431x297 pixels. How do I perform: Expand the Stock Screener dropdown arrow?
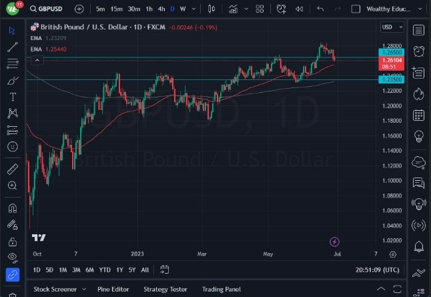coord(84,289)
